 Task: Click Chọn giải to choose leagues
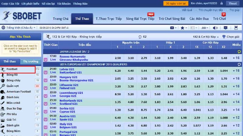(x=233, y=37)
